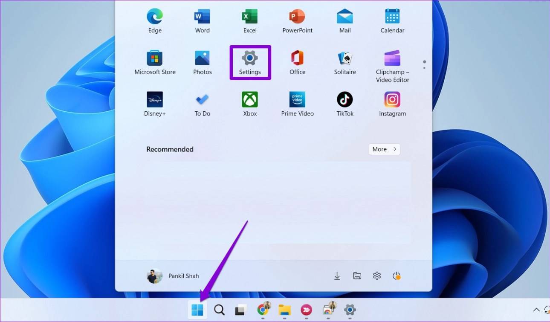Viewport: 550px width, 322px height.
Task: Open File Explorer shortcut beside power
Action: point(357,276)
